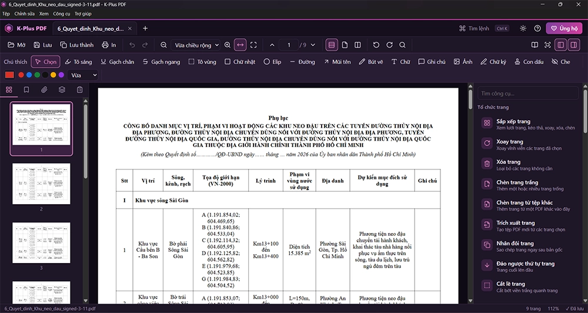The width and height of the screenshot is (588, 313).
Task: Open the search magnifier in the toolbar
Action: pyautogui.click(x=402, y=45)
